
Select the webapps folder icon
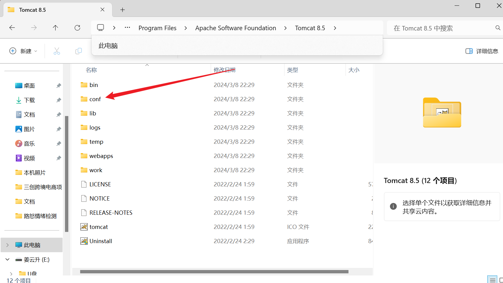84,156
